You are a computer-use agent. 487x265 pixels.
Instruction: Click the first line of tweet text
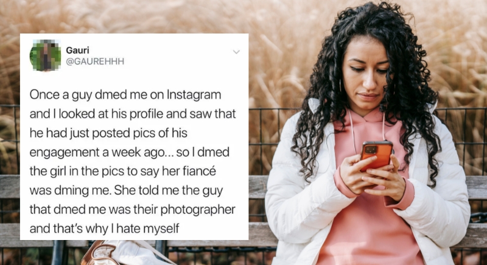tap(125, 94)
